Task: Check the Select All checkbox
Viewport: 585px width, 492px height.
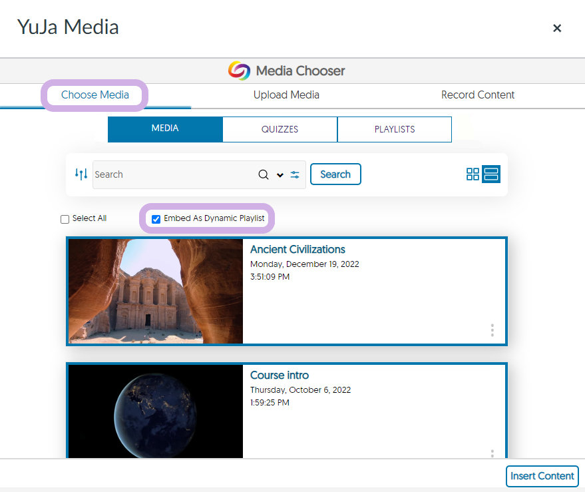Action: (x=65, y=219)
